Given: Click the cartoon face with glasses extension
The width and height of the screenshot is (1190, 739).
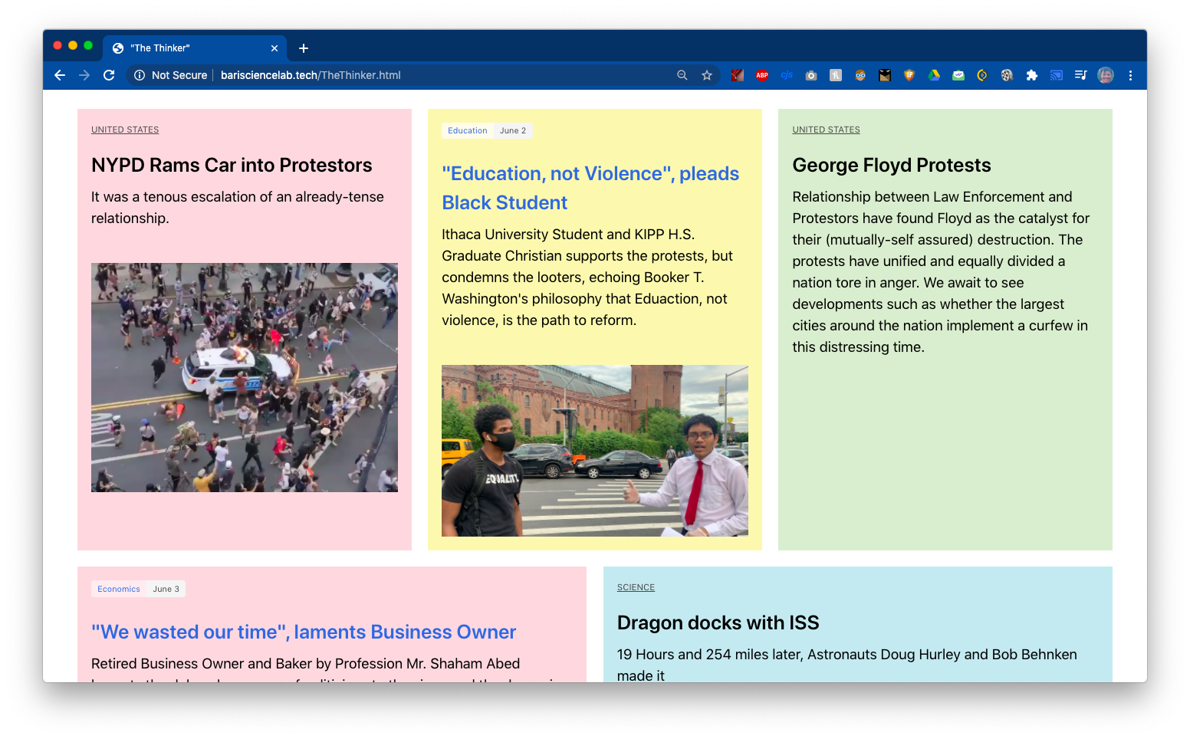Looking at the screenshot, I should point(860,75).
